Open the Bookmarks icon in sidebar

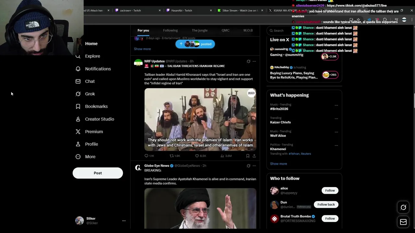78,106
